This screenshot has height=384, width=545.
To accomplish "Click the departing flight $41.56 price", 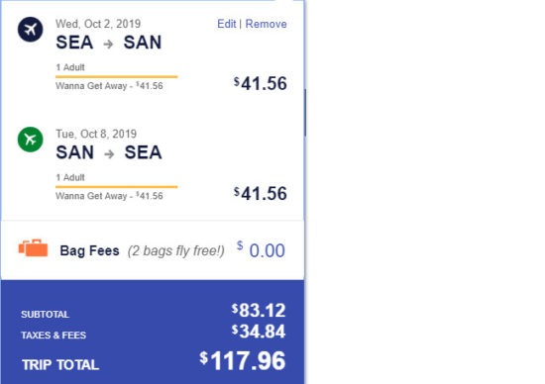I will [261, 83].
